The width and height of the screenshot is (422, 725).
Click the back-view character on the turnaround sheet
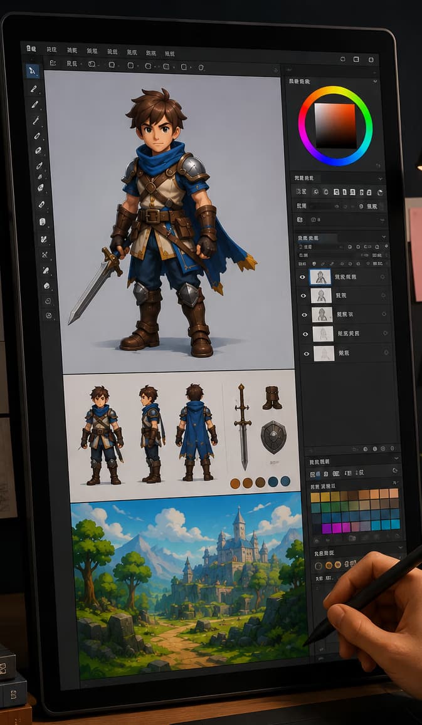click(x=196, y=432)
